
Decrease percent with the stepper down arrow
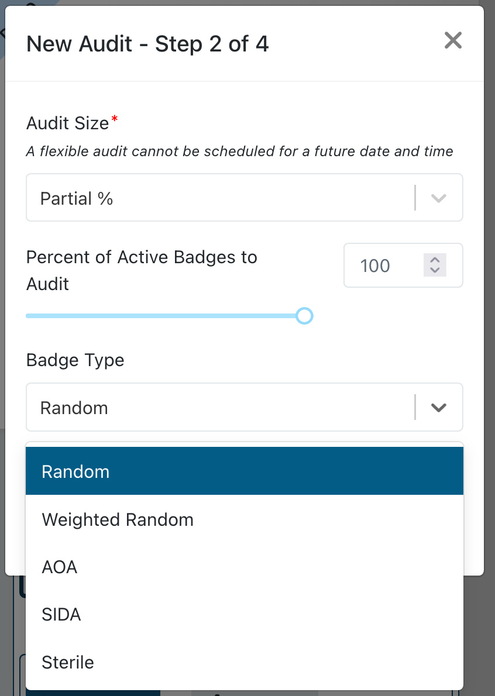[435, 271]
